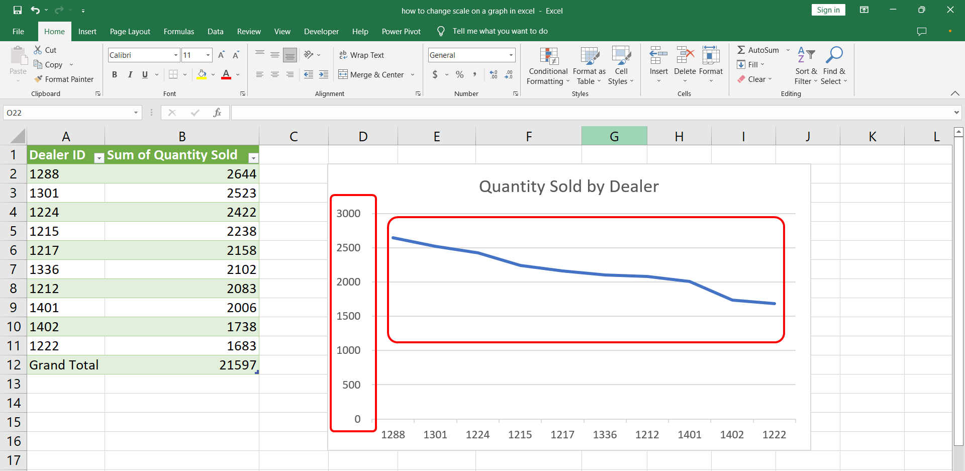Open the Comments speech bubble icon
Viewport: 965px width, 471px height.
pos(922,31)
